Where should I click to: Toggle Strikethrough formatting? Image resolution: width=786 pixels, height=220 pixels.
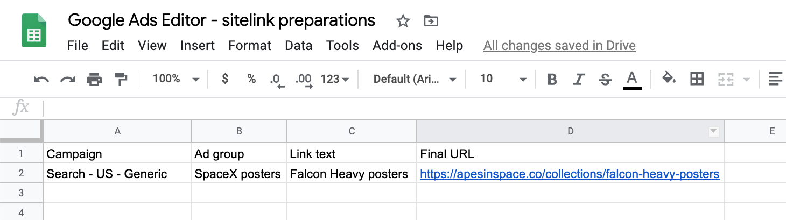[605, 80]
